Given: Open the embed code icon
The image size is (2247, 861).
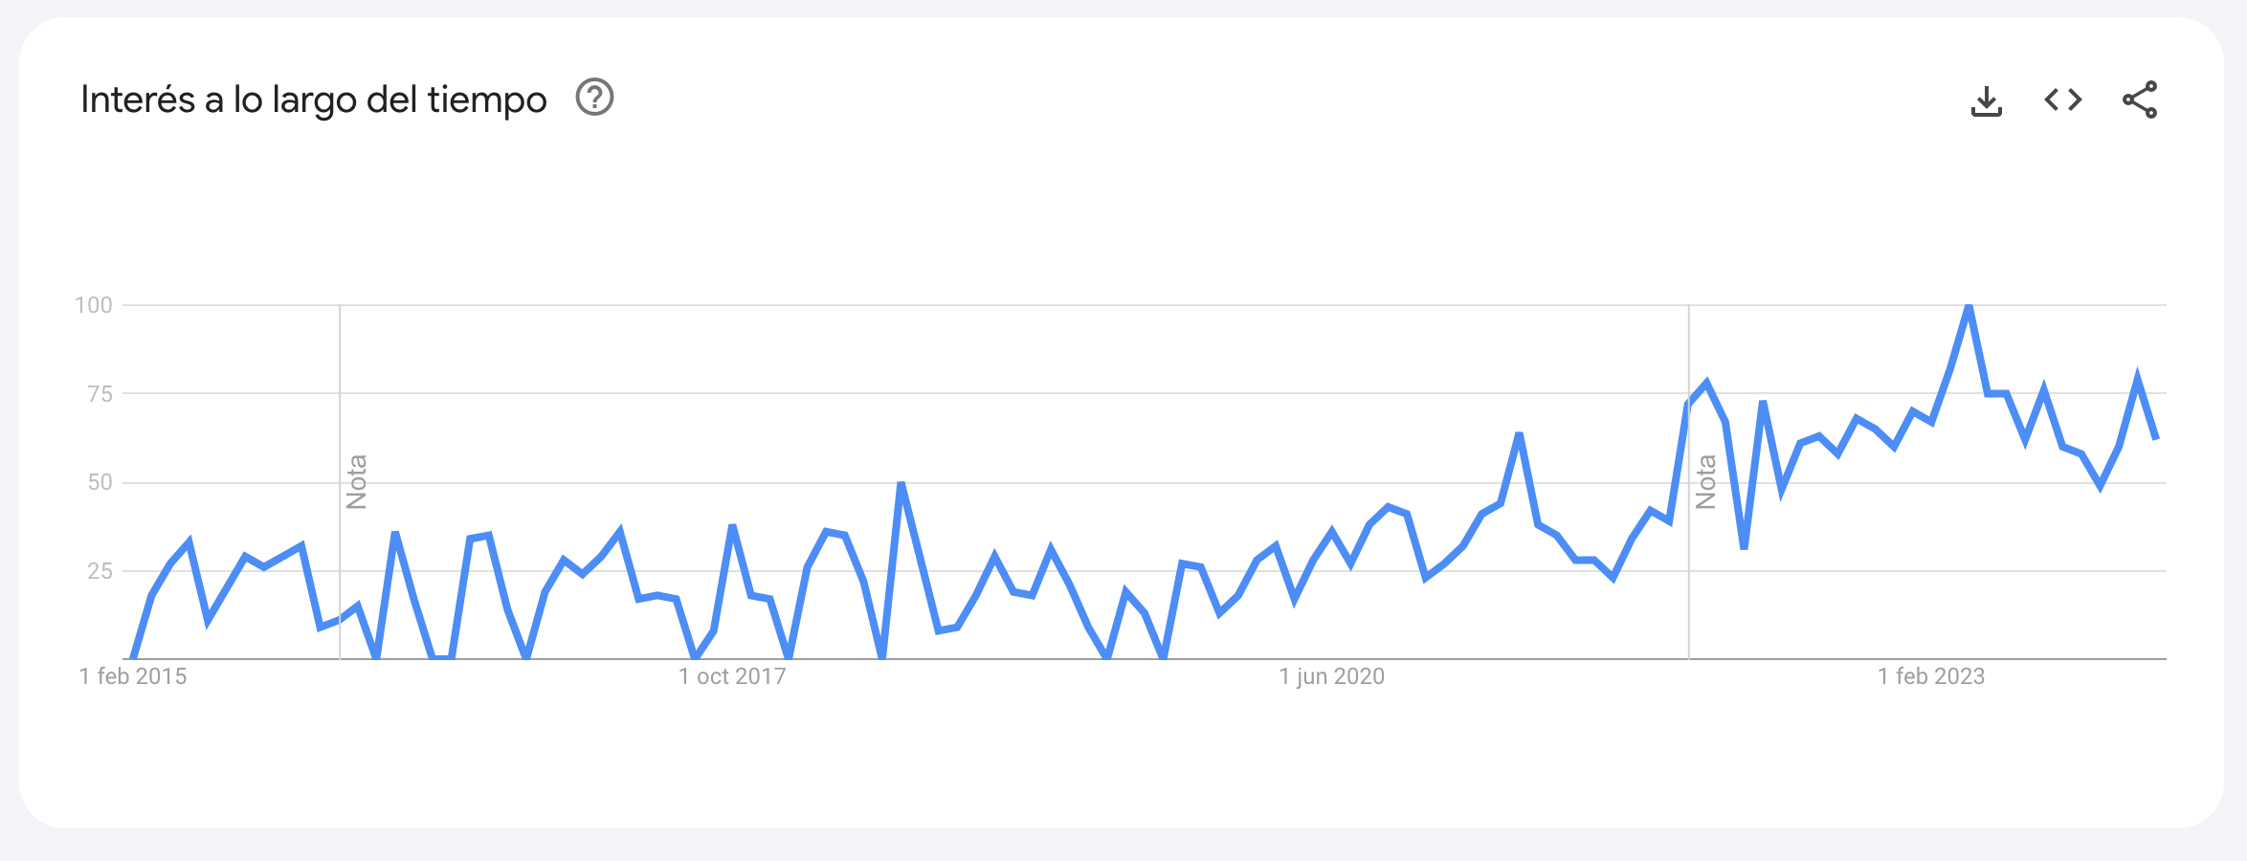Looking at the screenshot, I should pos(2063,99).
